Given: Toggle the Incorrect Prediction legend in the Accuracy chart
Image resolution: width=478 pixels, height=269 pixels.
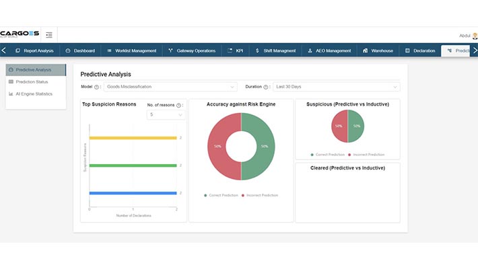Looking at the screenshot, I should pos(261,195).
